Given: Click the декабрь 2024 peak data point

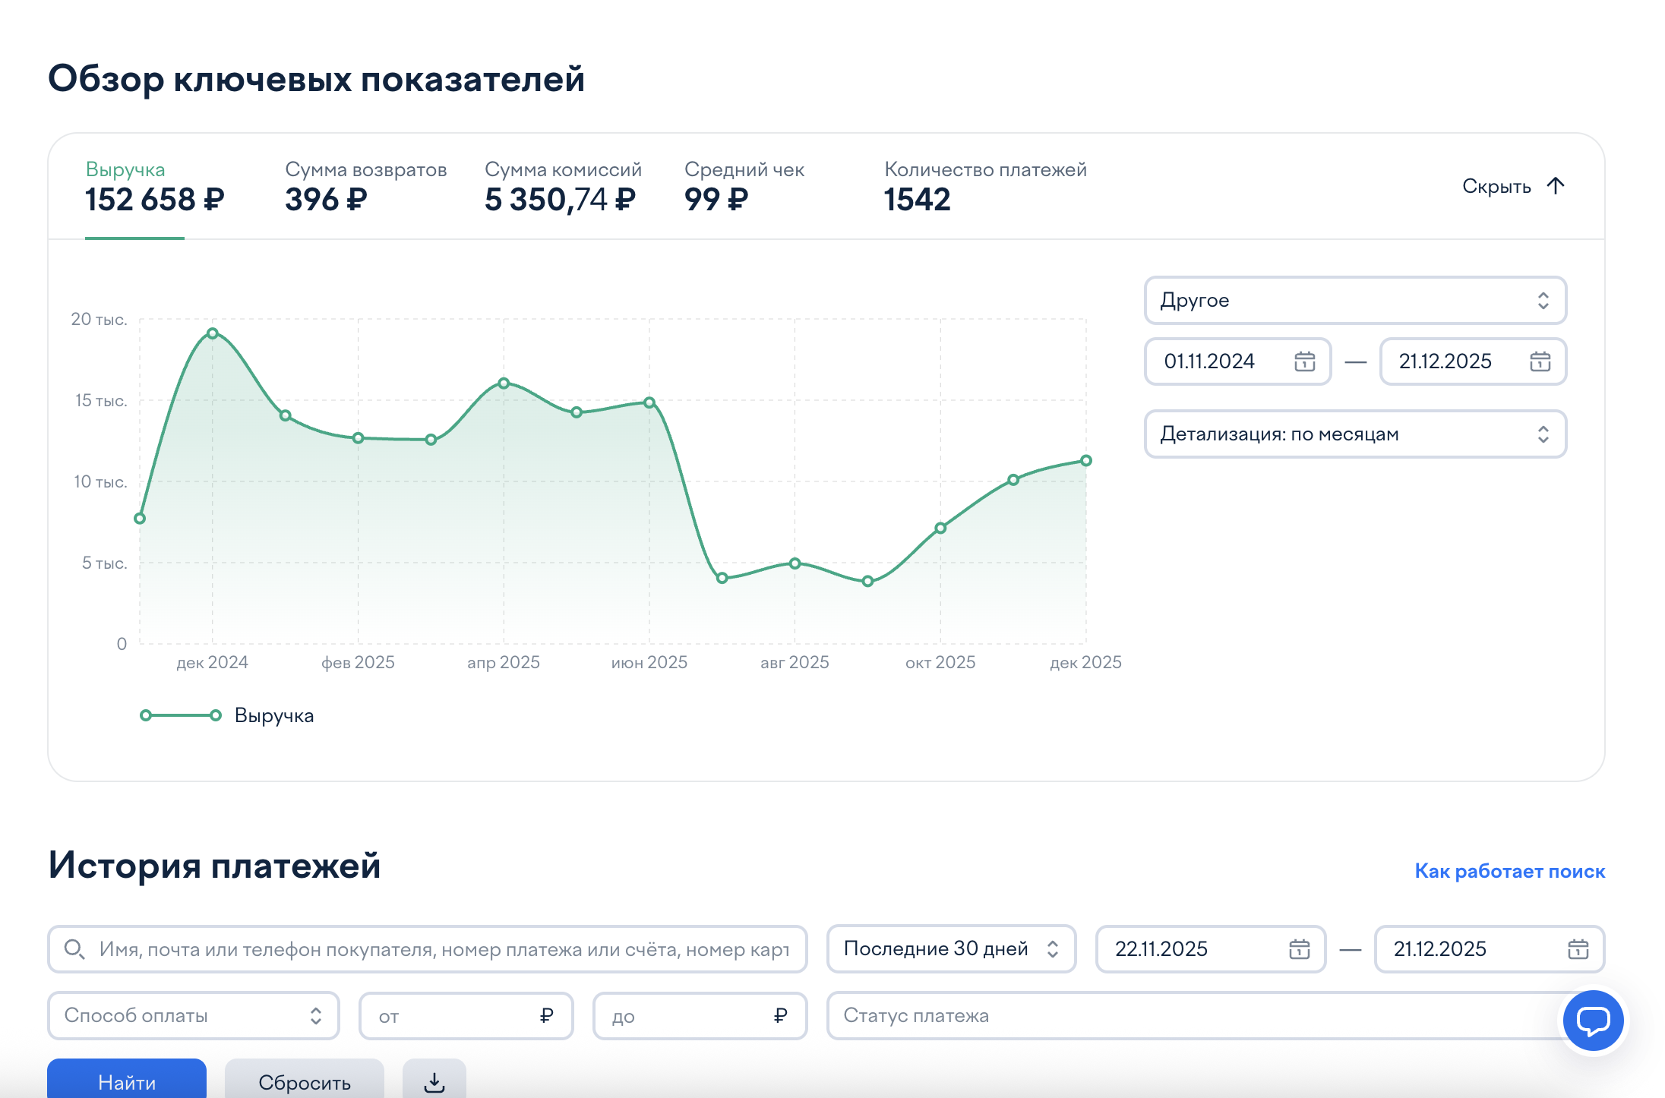Looking at the screenshot, I should coord(213,333).
